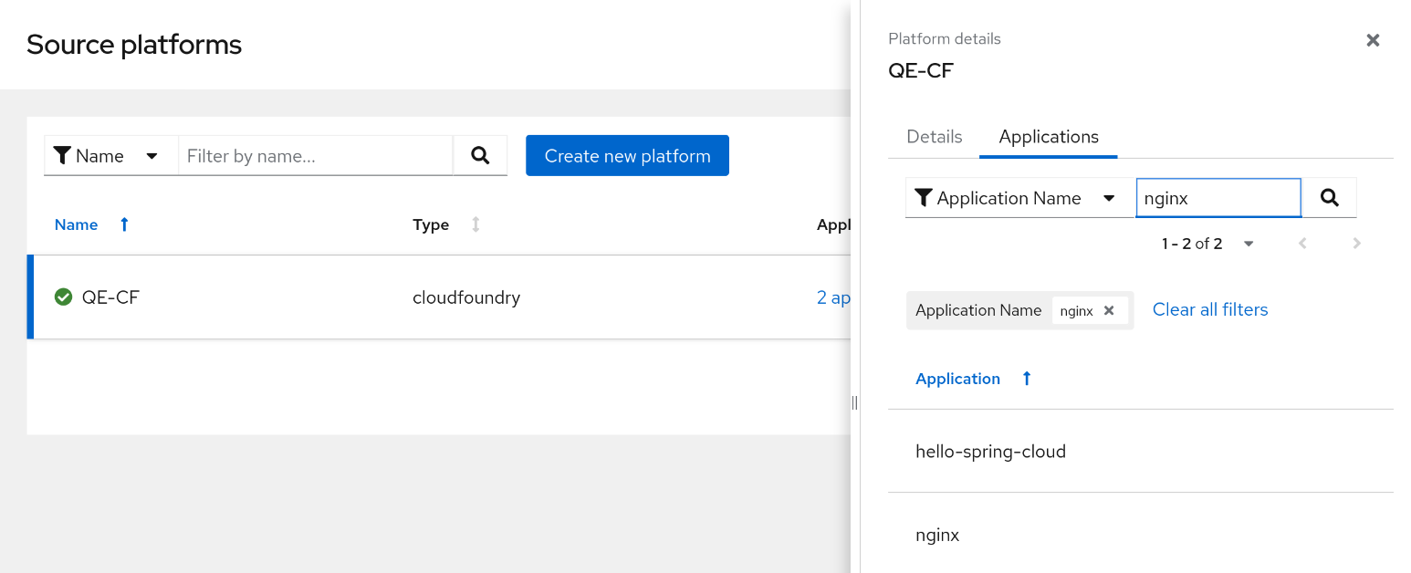Sort by Name column arrow
This screenshot has width=1411, height=573.
pos(124,224)
